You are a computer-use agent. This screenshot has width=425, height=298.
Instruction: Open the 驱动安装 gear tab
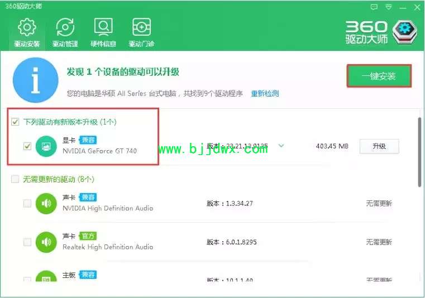[27, 33]
